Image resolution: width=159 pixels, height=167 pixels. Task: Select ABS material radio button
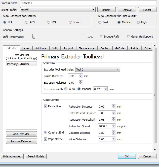coord(27,22)
